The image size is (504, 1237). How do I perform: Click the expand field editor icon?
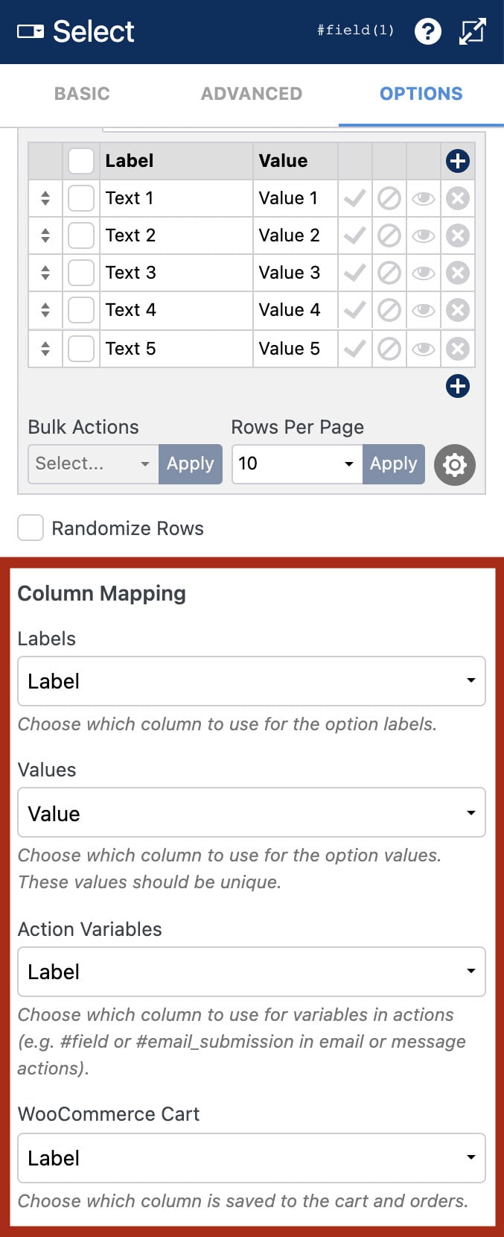(473, 31)
